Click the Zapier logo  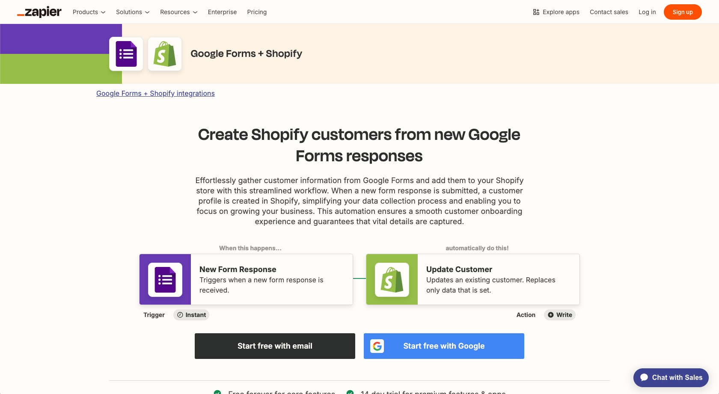tap(39, 12)
